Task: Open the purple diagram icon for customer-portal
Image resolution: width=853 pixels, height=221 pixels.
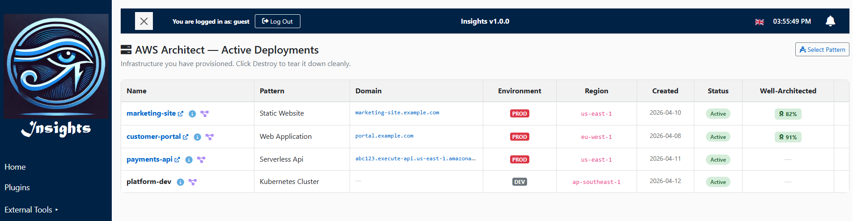Action: [x=209, y=137]
